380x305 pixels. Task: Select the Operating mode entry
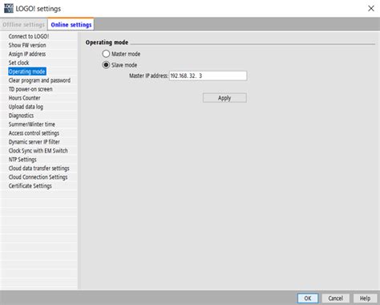click(27, 71)
